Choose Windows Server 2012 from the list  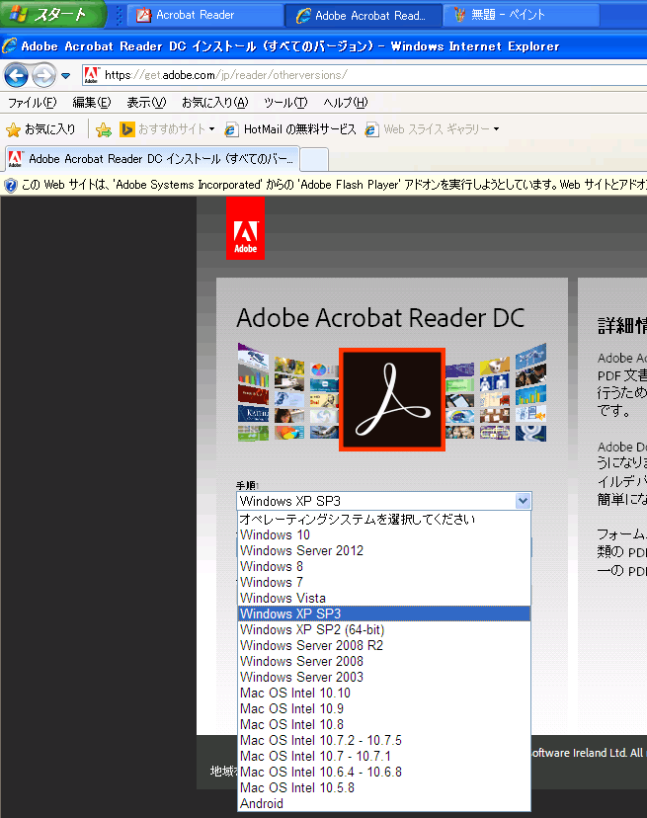point(384,551)
